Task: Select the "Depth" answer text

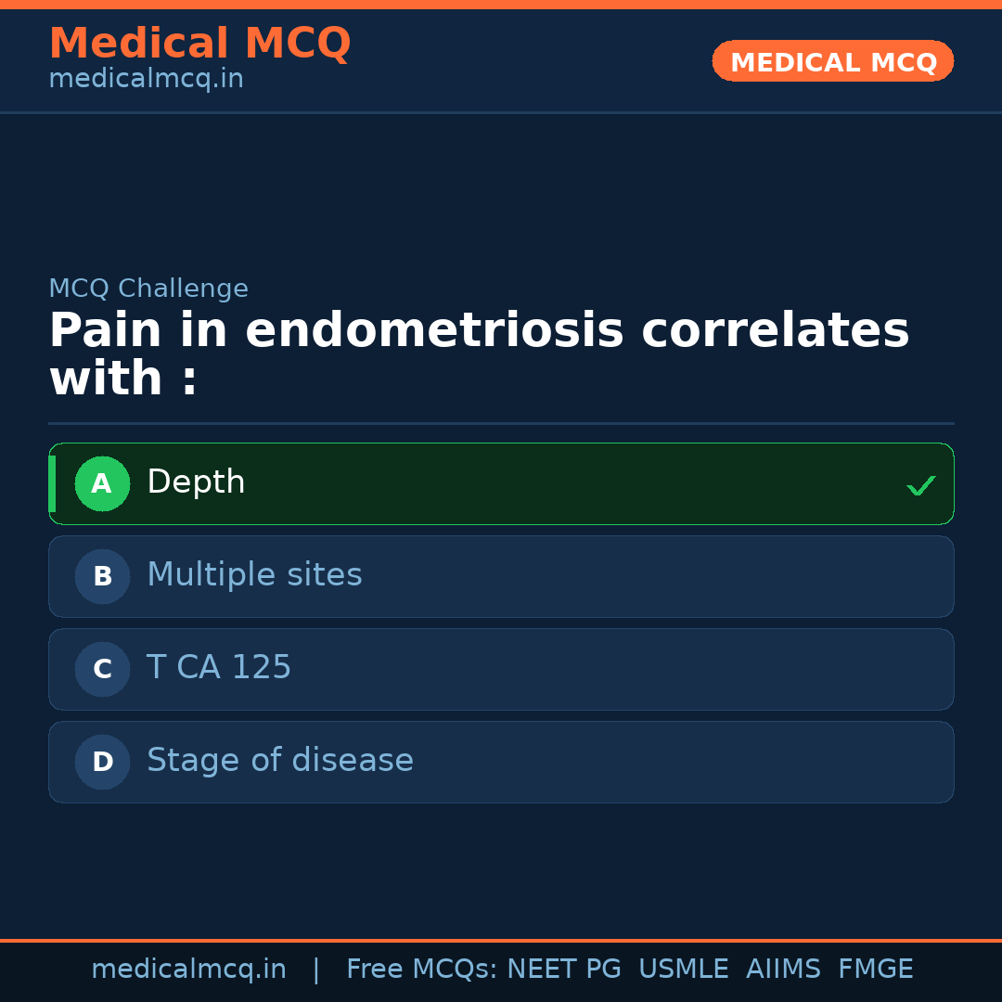Action: point(196,482)
